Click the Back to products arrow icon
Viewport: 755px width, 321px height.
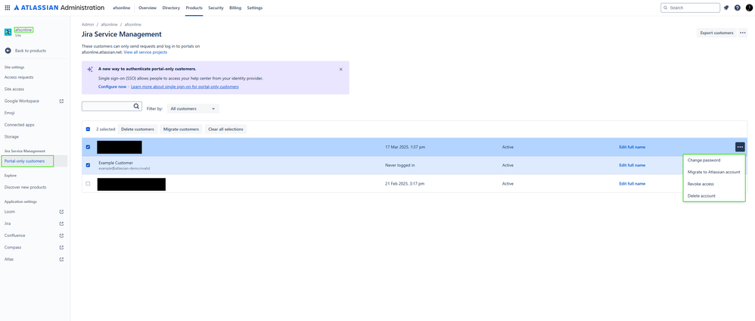tap(8, 51)
